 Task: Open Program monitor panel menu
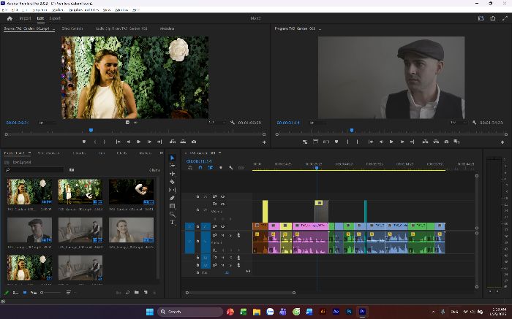pos(320,28)
